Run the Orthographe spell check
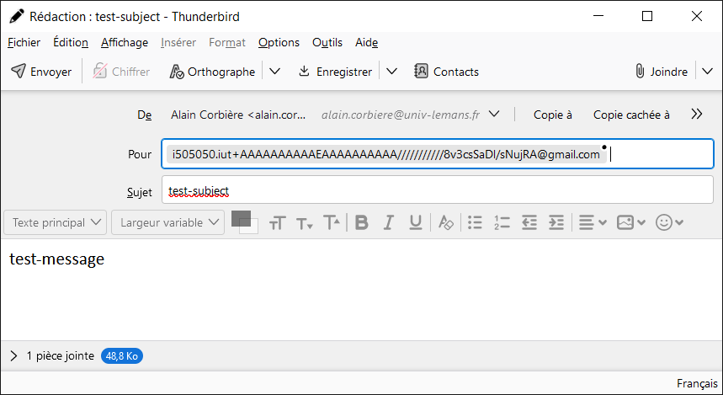Screen dimensions: 723x395 tap(213, 72)
